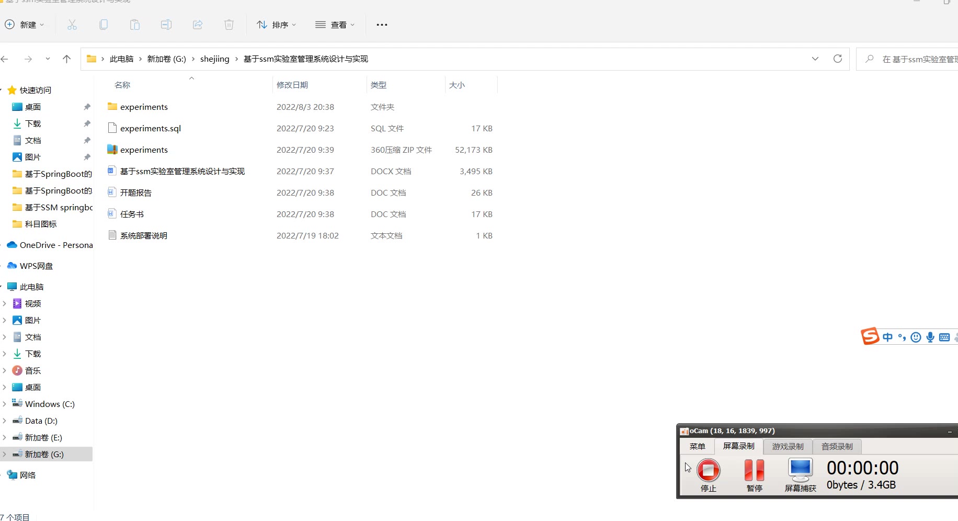Open experiments folder icon in file list
958x521 pixels.
pos(112,107)
